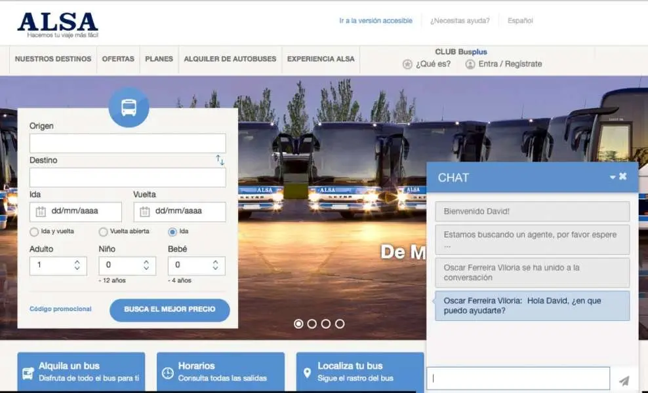Click BUSCA EL MEJOR PRECIO button

click(x=170, y=310)
